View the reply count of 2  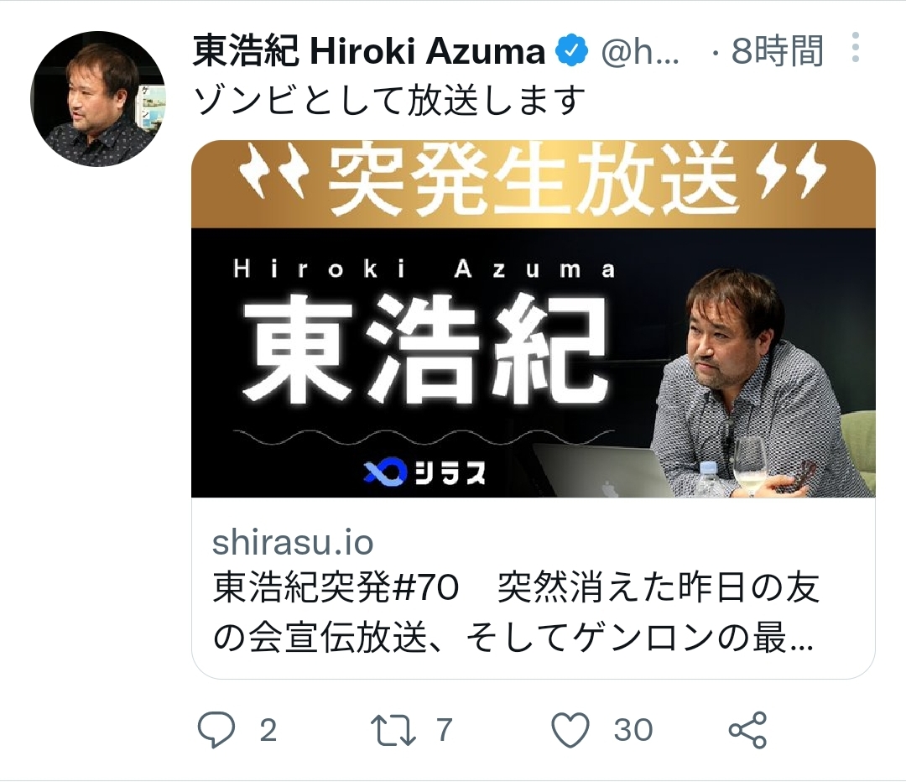click(x=268, y=730)
